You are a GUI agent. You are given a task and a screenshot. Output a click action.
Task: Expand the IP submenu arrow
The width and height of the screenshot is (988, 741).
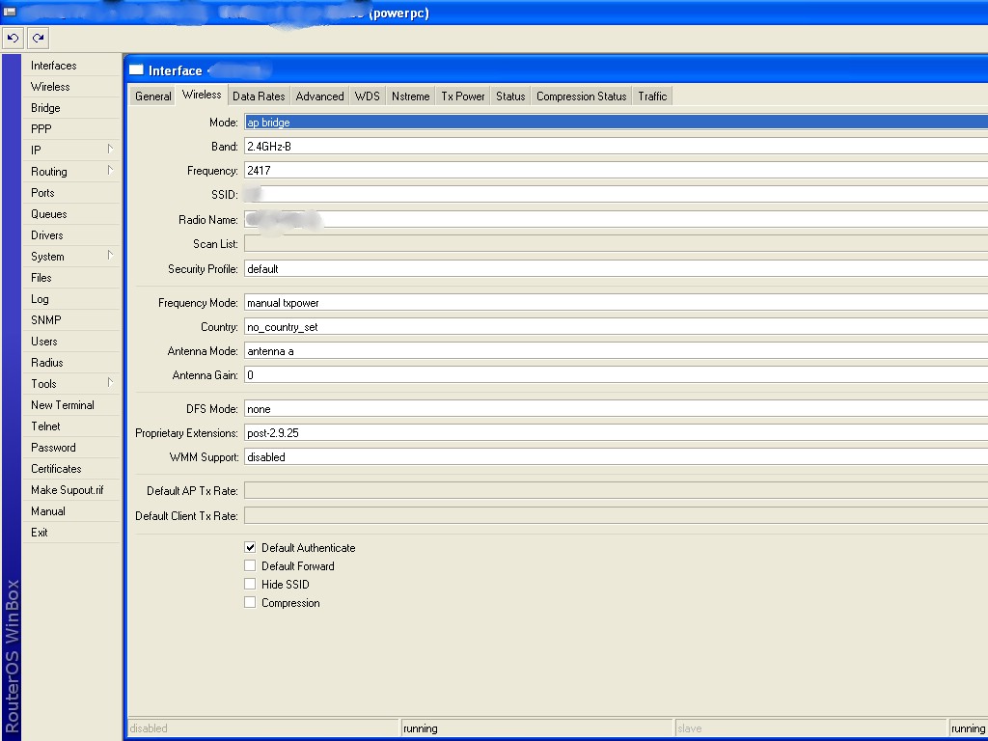[x=110, y=149]
